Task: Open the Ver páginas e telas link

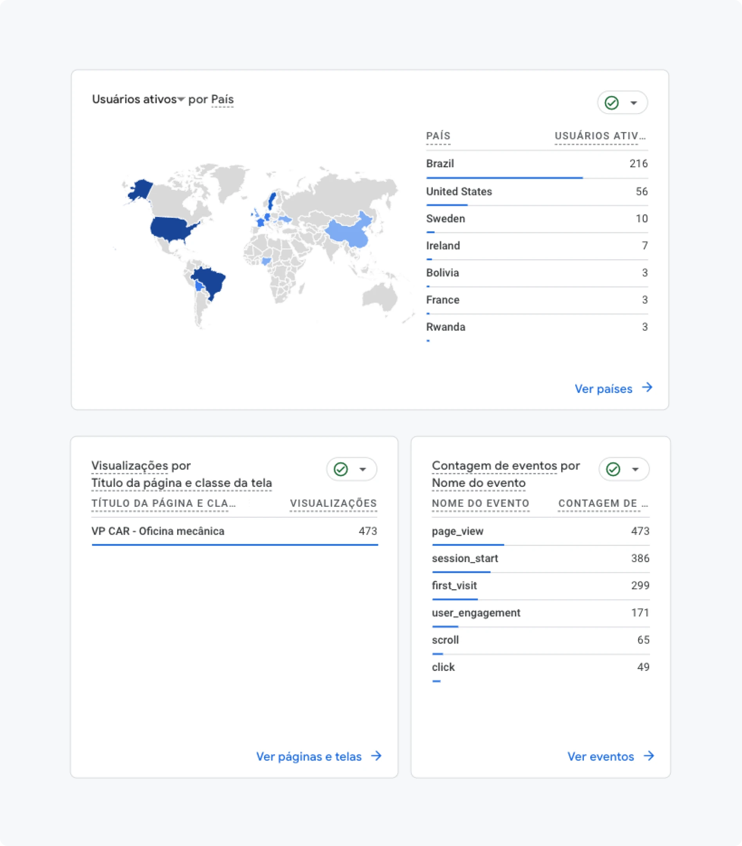Action: click(x=309, y=757)
